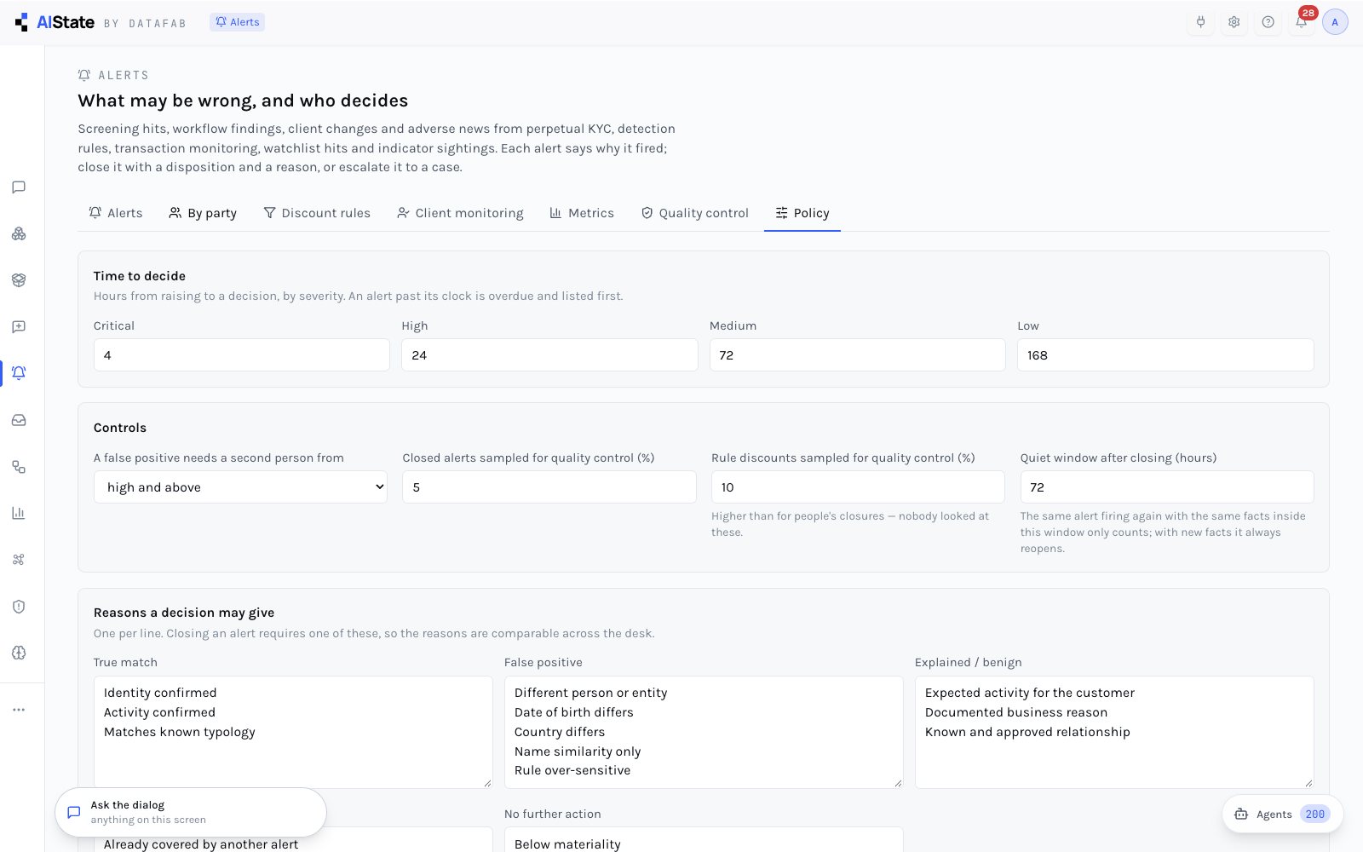
Task: Click the network nodes icon in the sidebar
Action: point(19,560)
